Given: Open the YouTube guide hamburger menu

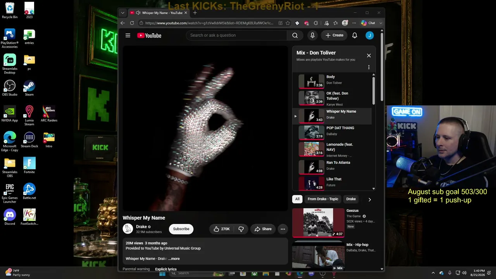Looking at the screenshot, I should (x=128, y=35).
